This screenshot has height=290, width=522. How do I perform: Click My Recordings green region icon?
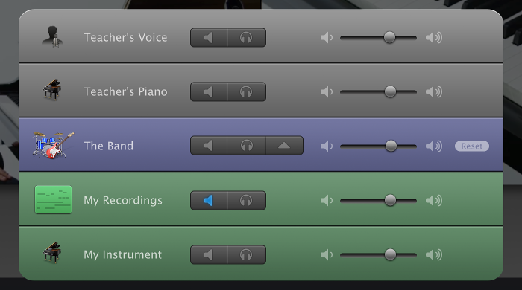53,200
